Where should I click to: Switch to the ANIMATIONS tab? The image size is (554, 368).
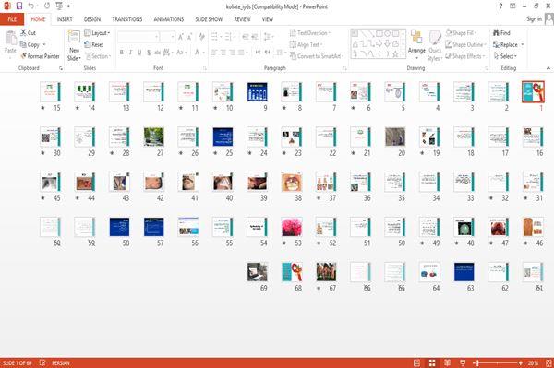tap(169, 19)
